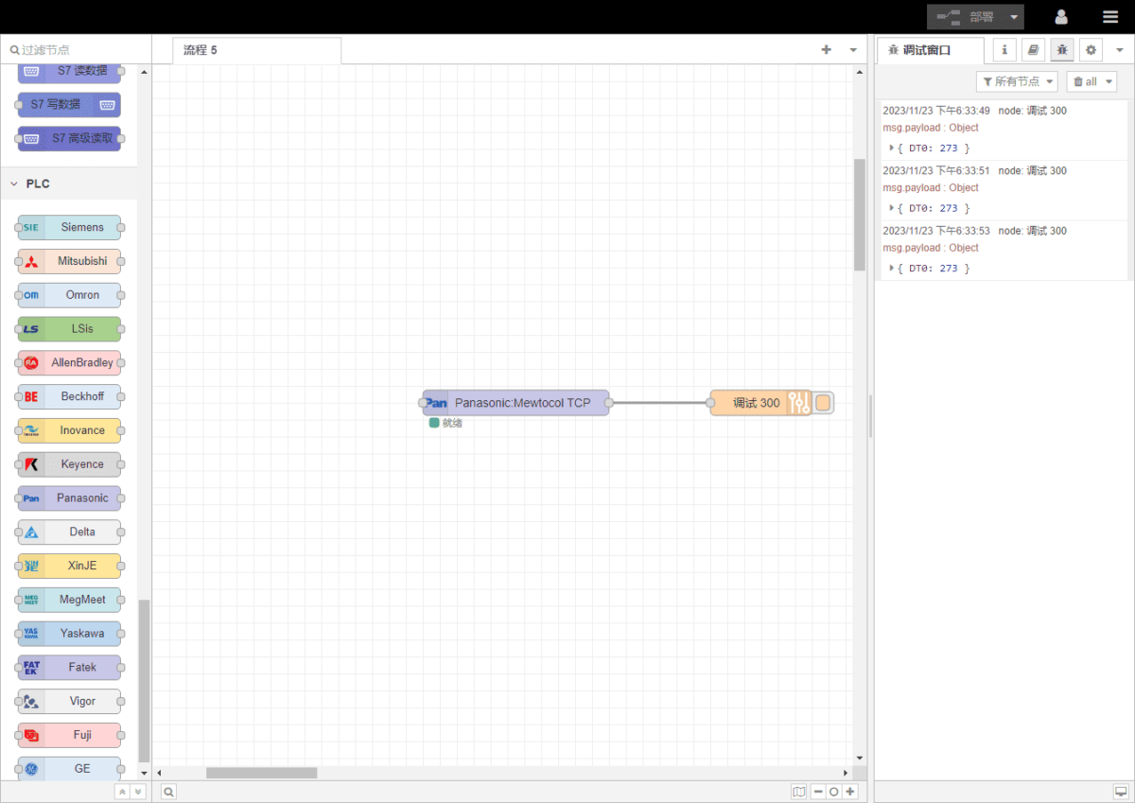Clear debug messages with the all button
The image size is (1135, 803).
(1091, 82)
